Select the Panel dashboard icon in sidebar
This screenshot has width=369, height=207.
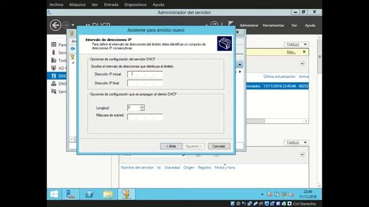(54, 44)
